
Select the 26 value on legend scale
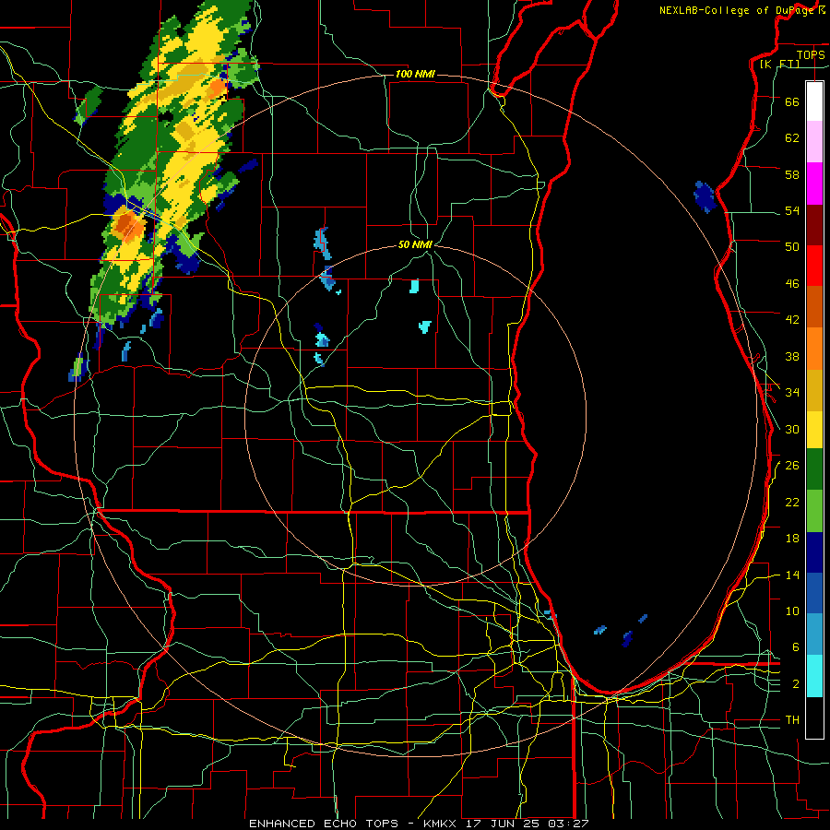(792, 466)
